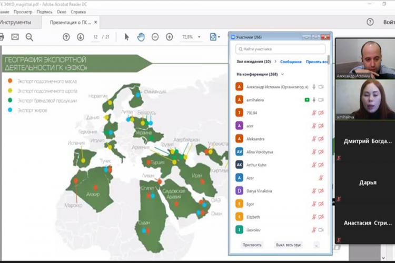Toggle camera icon for a.mihaleva

(321, 99)
